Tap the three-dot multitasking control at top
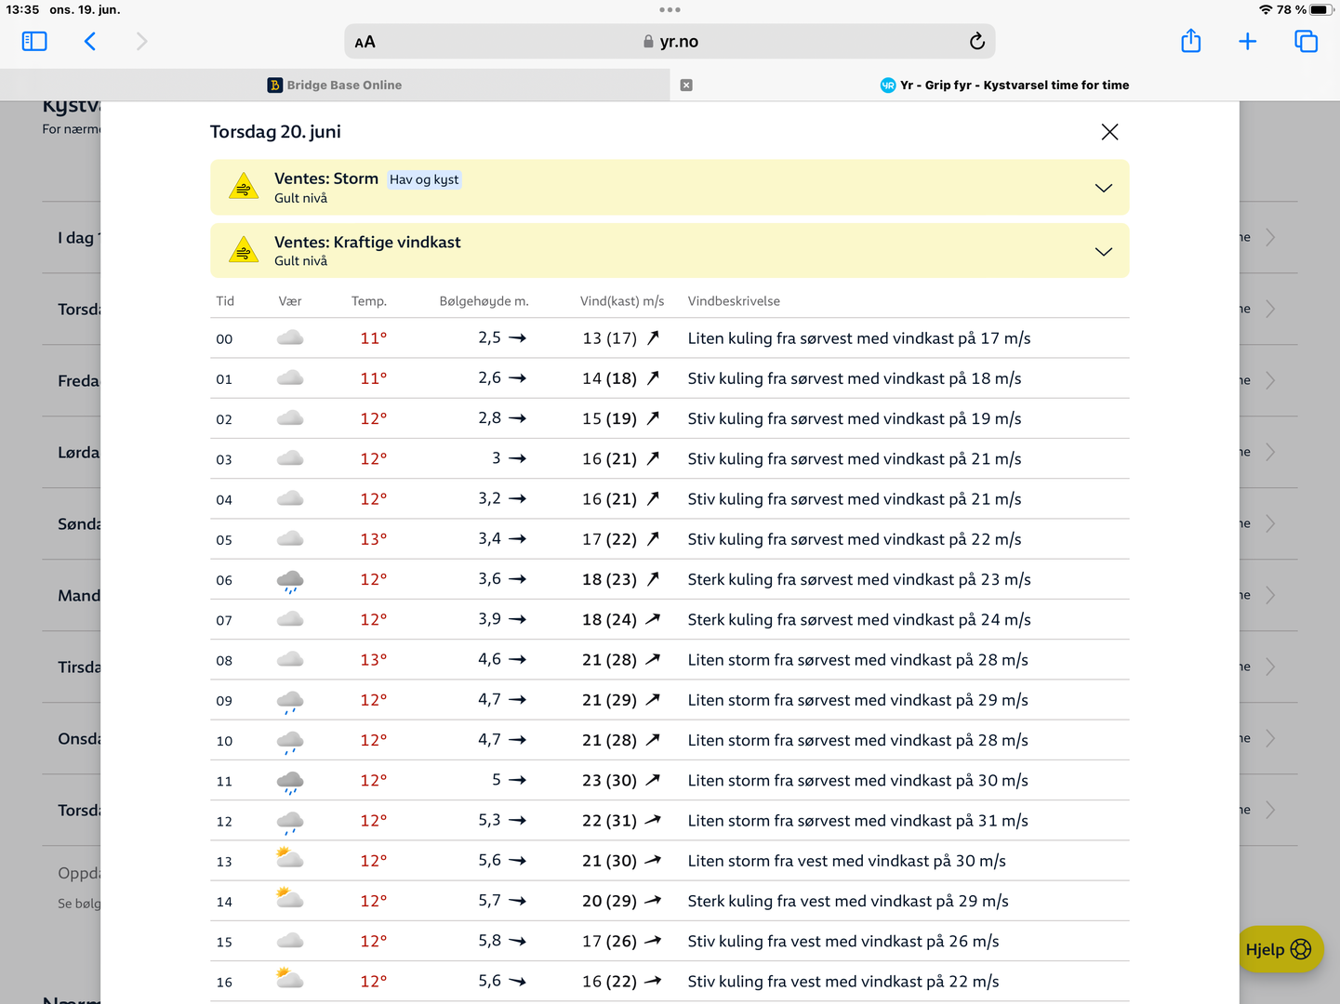 point(670,9)
